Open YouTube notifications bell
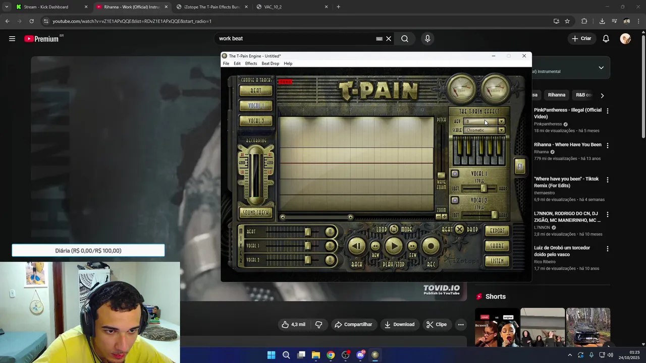This screenshot has height=363, width=646. [x=606, y=39]
